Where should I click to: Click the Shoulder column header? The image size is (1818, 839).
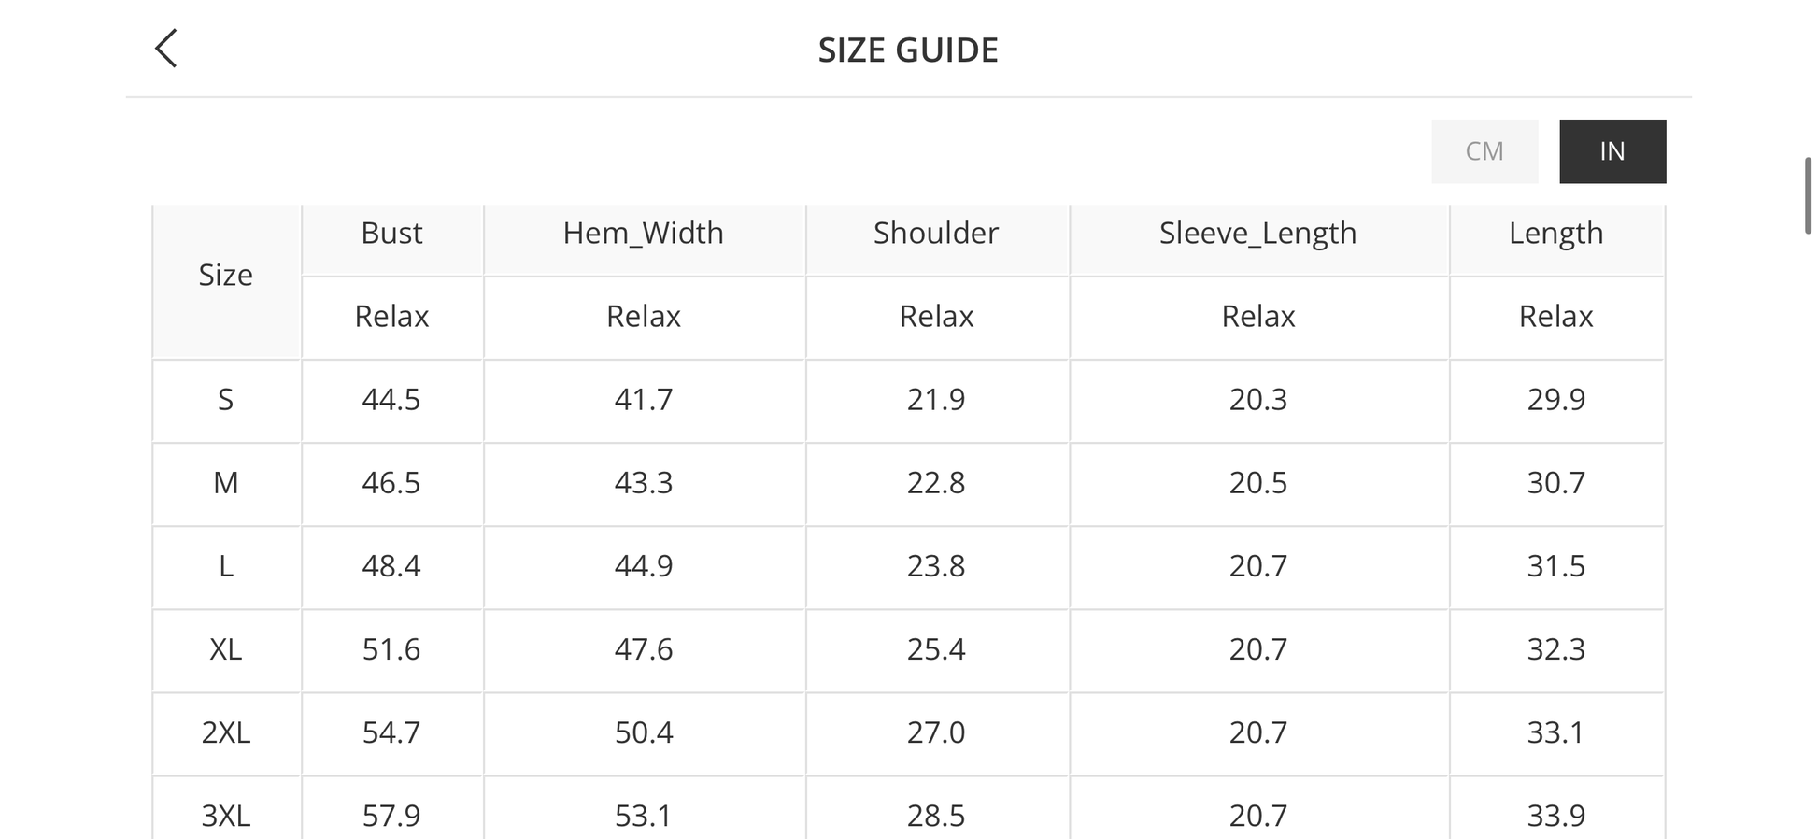(935, 233)
